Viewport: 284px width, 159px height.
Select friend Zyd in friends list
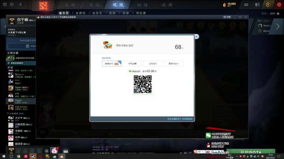(21, 108)
